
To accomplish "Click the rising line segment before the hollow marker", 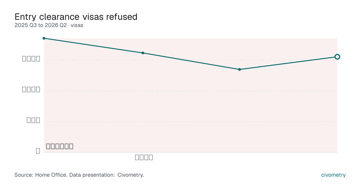I will pos(288,63).
